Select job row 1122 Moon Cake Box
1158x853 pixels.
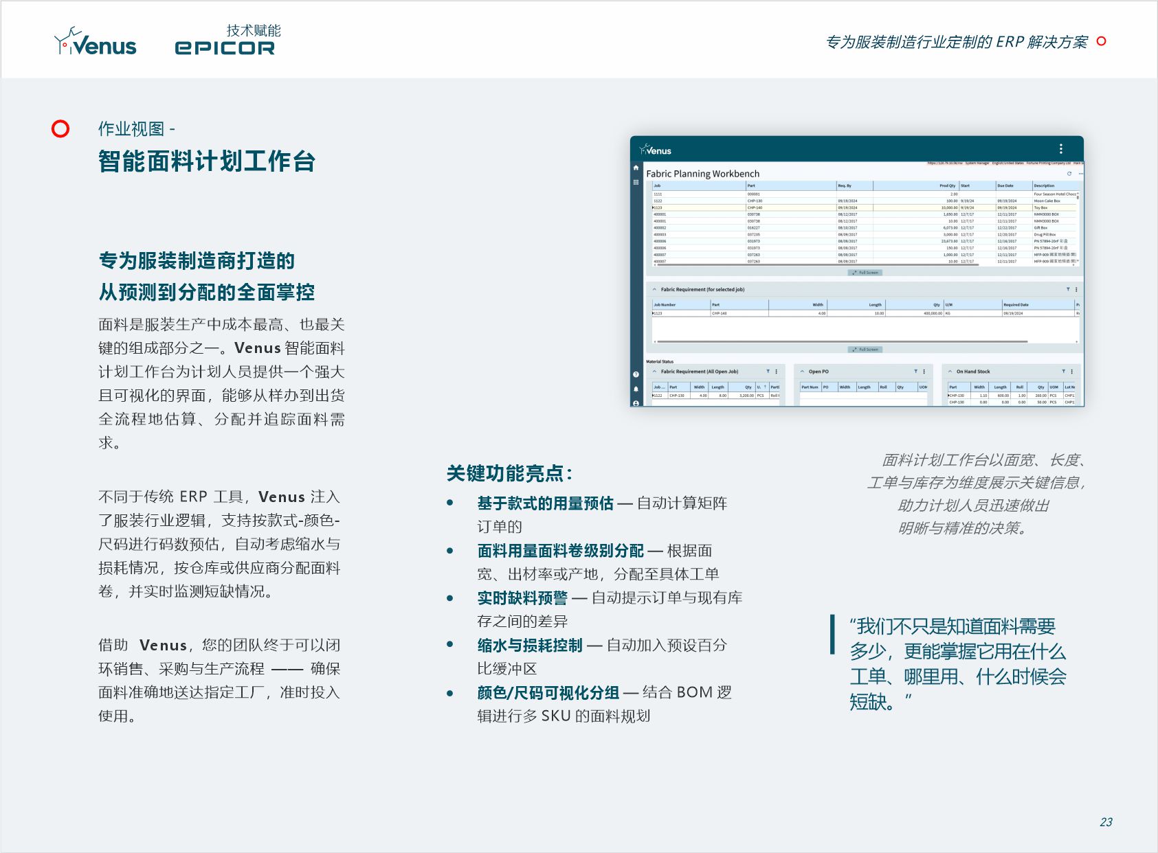point(865,201)
